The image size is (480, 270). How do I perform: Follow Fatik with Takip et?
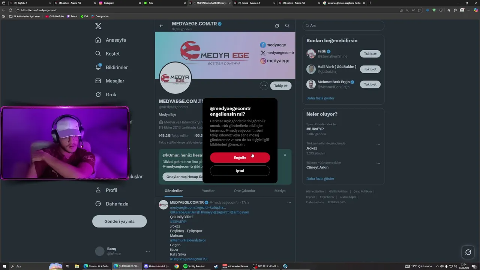(370, 54)
